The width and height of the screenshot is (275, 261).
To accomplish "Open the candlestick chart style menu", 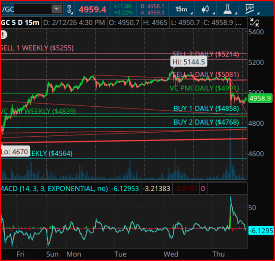I will coord(205,9).
